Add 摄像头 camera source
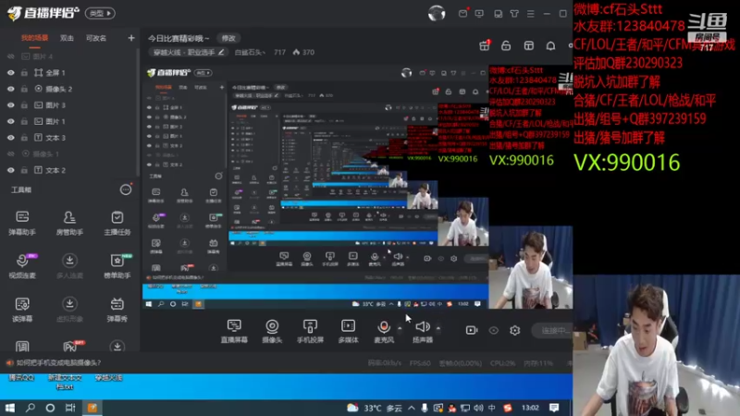 tap(272, 331)
